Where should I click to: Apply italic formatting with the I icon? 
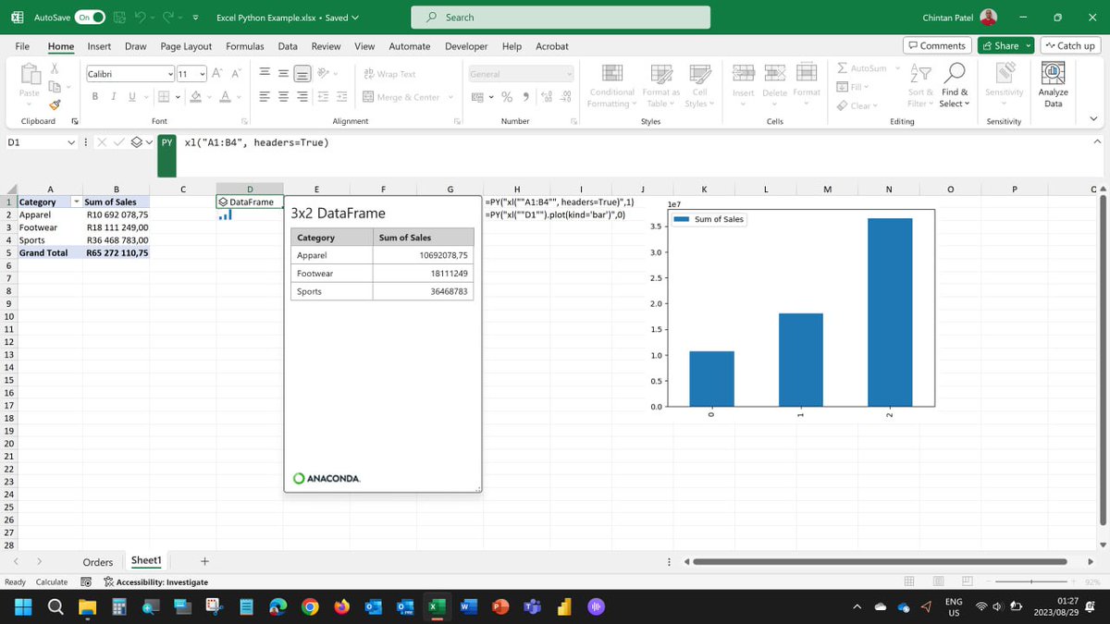(x=114, y=97)
